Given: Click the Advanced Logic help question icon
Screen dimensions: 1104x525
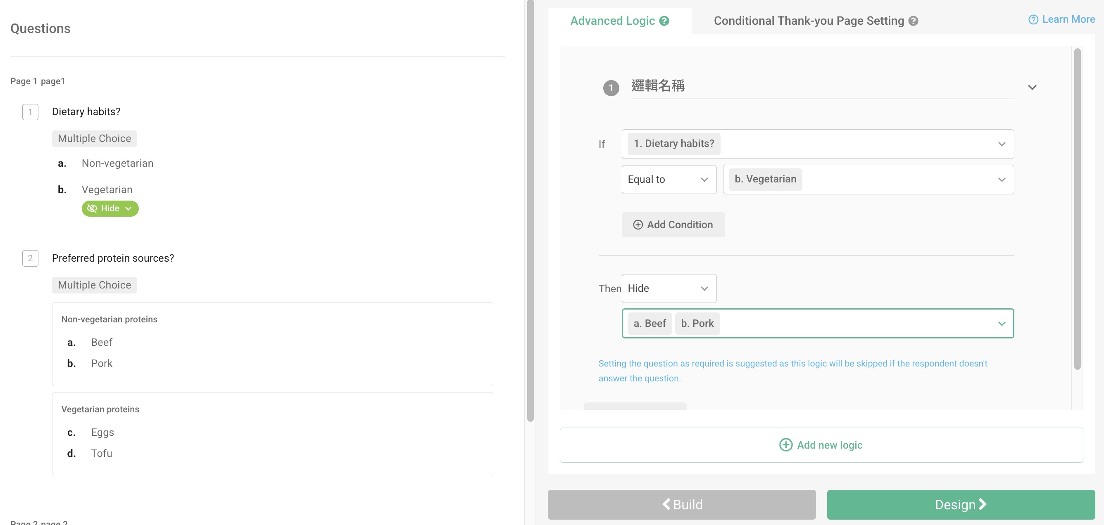Looking at the screenshot, I should pyautogui.click(x=664, y=21).
